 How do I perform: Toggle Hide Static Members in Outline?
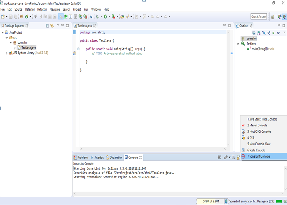point(268,33)
